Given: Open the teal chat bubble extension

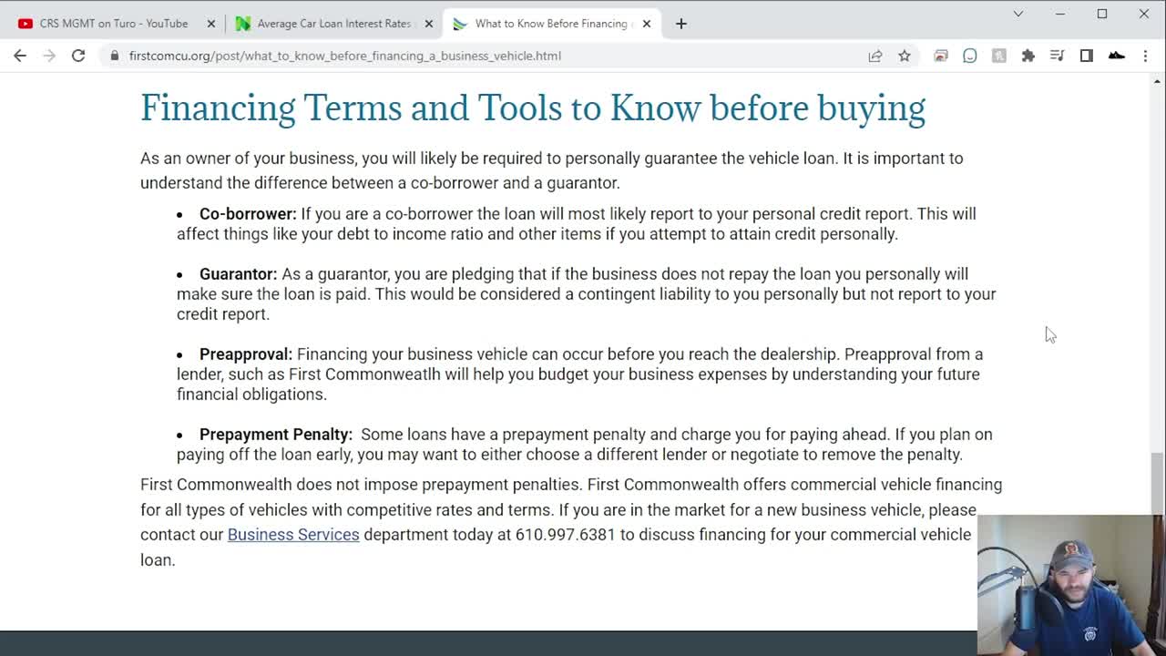Looking at the screenshot, I should [970, 56].
